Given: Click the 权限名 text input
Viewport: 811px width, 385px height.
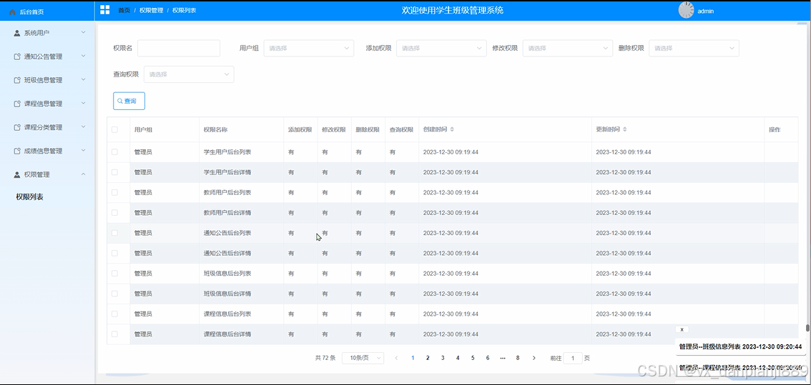Looking at the screenshot, I should 179,48.
